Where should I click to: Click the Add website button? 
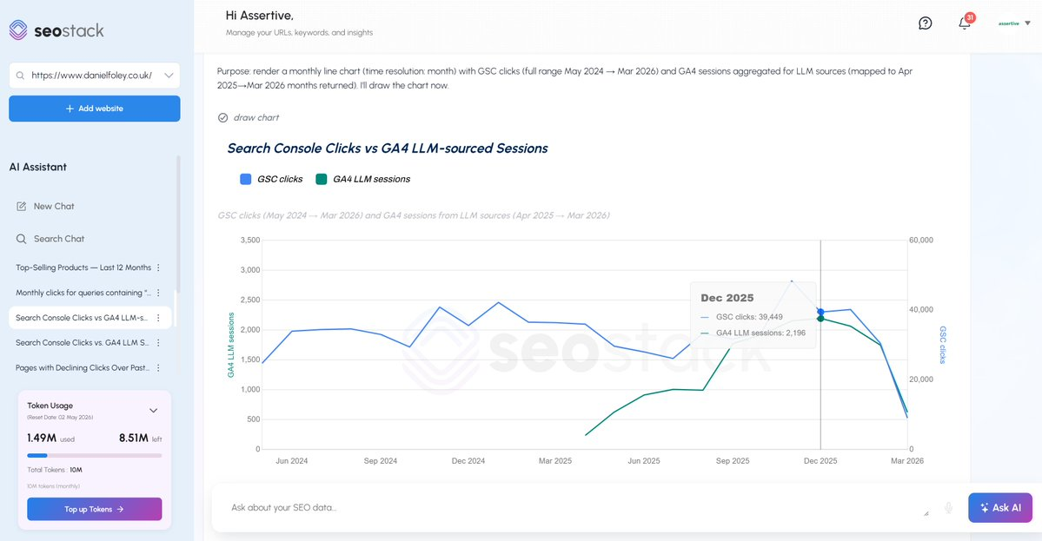pyautogui.click(x=95, y=109)
